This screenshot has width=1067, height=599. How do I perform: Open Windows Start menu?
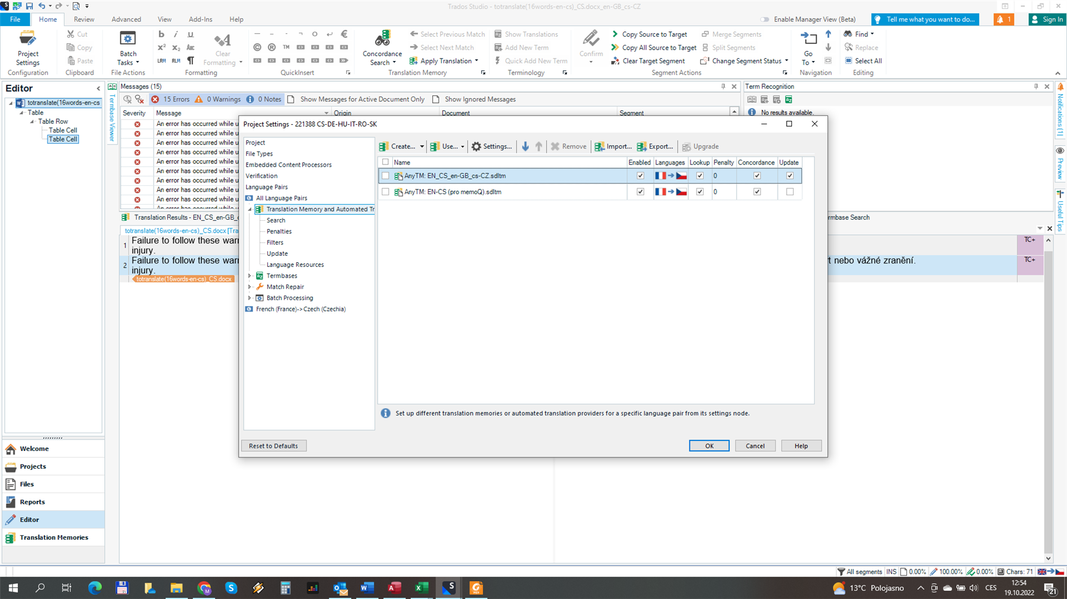point(13,588)
